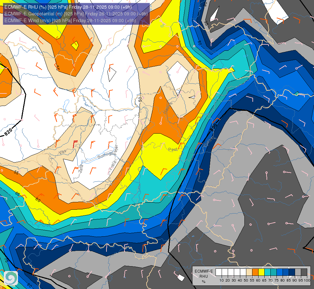Pick the medium blue 80-85% legend swatch
This screenshot has height=289, width=314.
[x=286, y=272]
